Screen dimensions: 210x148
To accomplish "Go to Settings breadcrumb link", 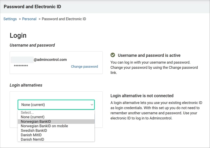I will pyautogui.click(x=10, y=19).
